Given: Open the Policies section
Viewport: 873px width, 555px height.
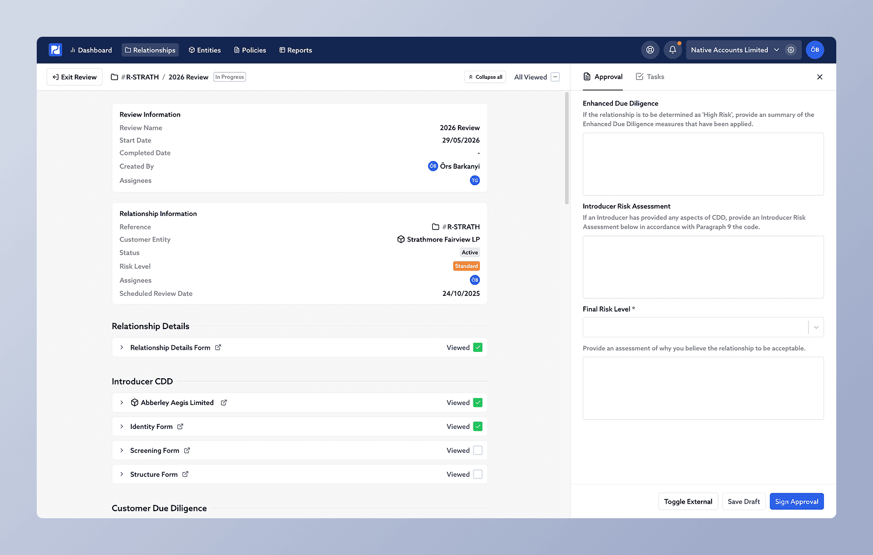Looking at the screenshot, I should (x=250, y=50).
